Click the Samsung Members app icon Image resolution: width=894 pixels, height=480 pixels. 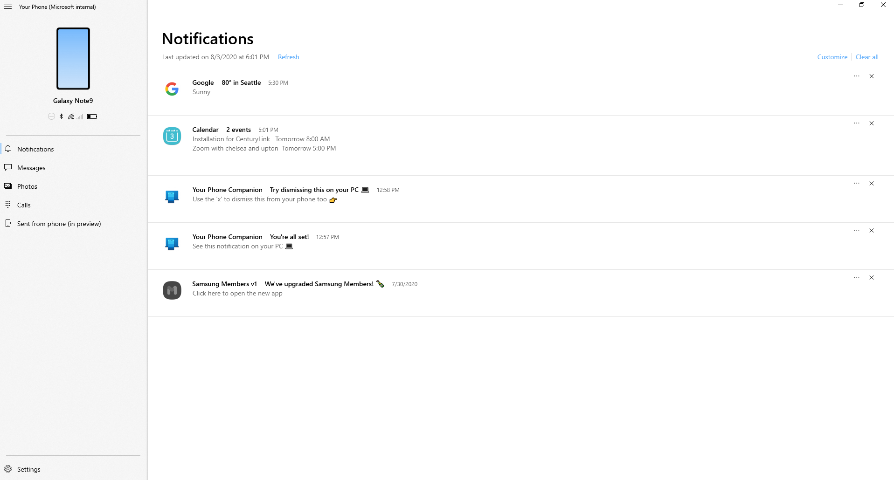click(172, 290)
